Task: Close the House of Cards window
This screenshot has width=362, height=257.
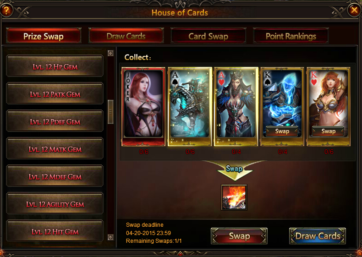Action: click(x=354, y=10)
